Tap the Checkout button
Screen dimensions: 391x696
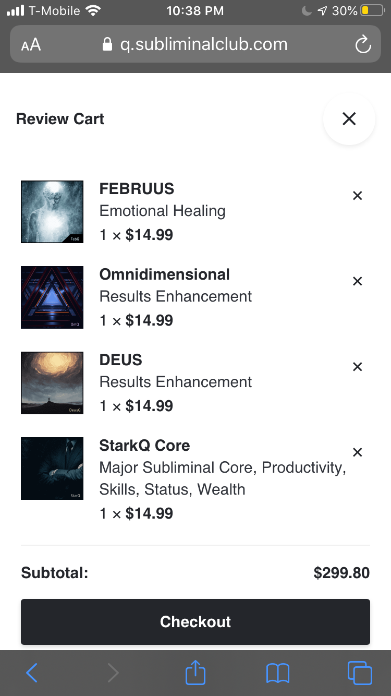[195, 622]
